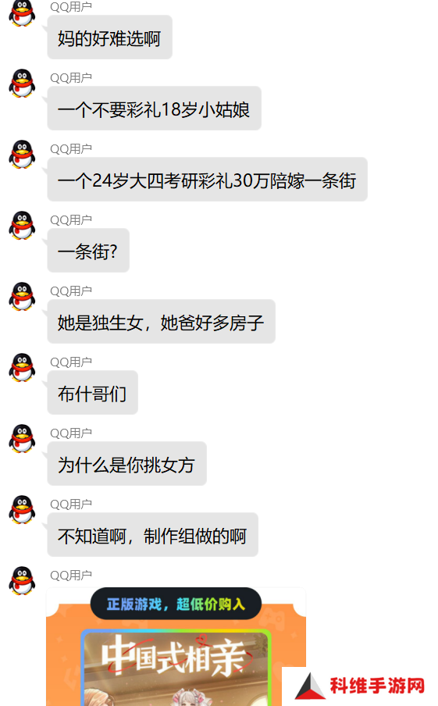Select the 她是独生女，她爸好多房子 bubble
The height and width of the screenshot is (706, 438).
point(161,322)
